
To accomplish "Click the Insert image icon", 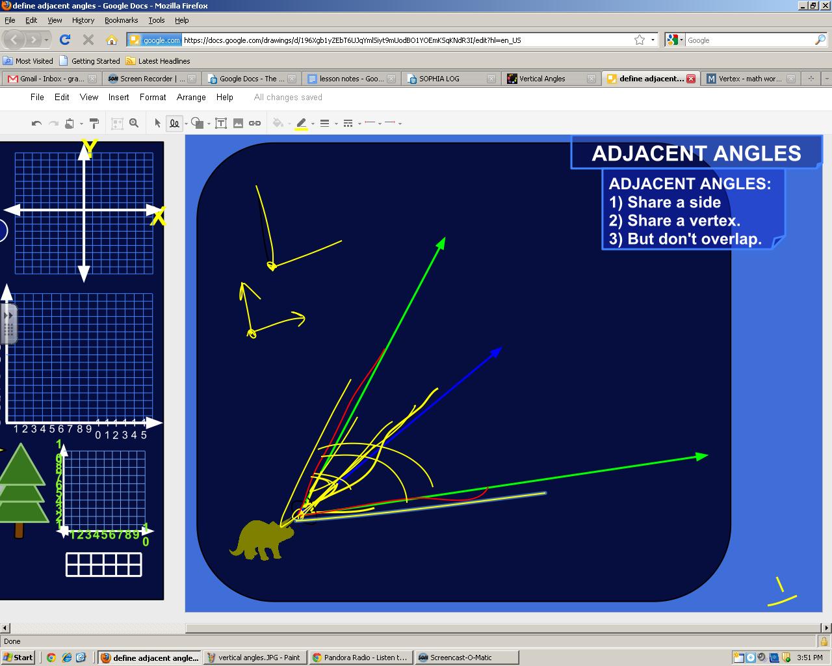I will (x=238, y=123).
